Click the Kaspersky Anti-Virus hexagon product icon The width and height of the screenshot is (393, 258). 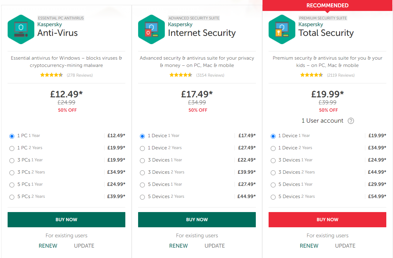coord(21,29)
